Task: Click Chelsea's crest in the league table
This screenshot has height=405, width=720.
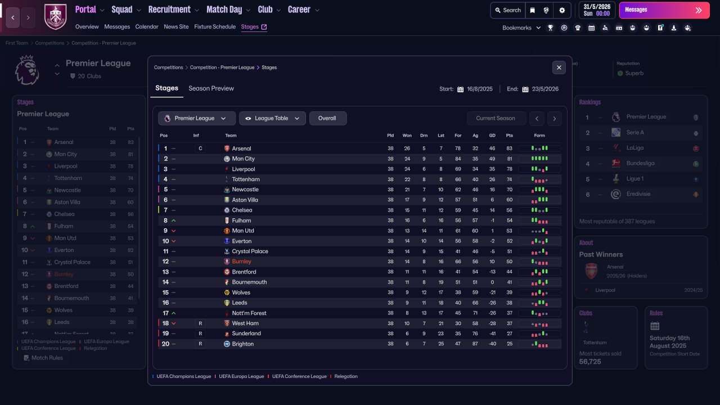Action: pos(227,210)
